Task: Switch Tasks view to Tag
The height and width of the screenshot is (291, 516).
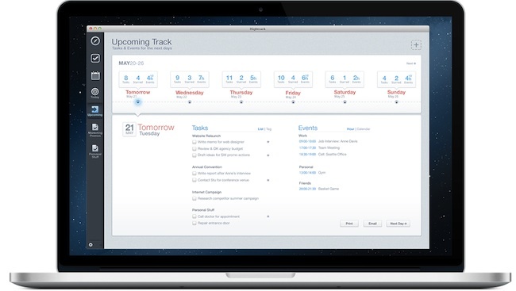Action: pyautogui.click(x=269, y=129)
